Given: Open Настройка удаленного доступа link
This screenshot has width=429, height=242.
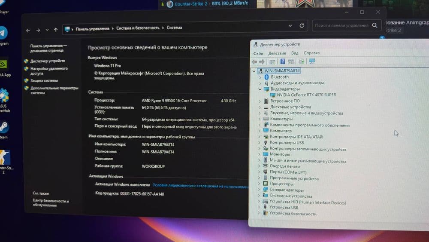Looking at the screenshot, I should pos(49,71).
